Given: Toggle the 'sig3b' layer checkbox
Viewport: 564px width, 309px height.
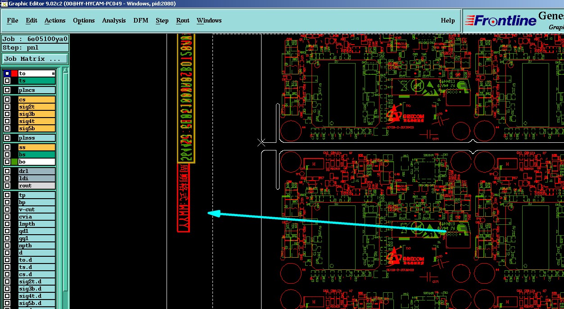Looking at the screenshot, I should coord(7,114).
